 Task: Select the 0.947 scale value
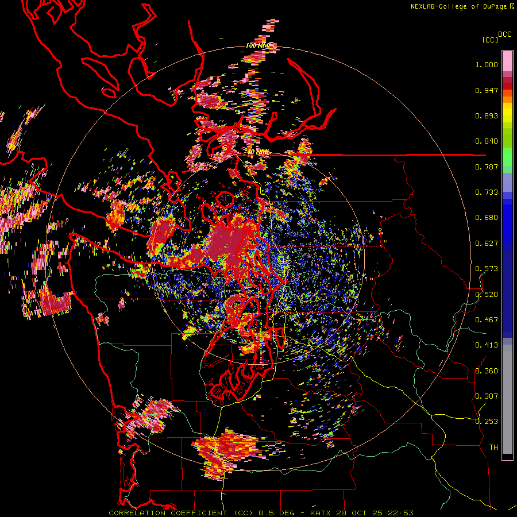click(x=487, y=90)
